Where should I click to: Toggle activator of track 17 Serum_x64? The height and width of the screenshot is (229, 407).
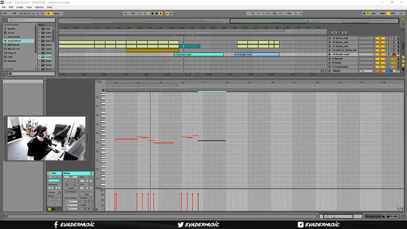click(380, 46)
